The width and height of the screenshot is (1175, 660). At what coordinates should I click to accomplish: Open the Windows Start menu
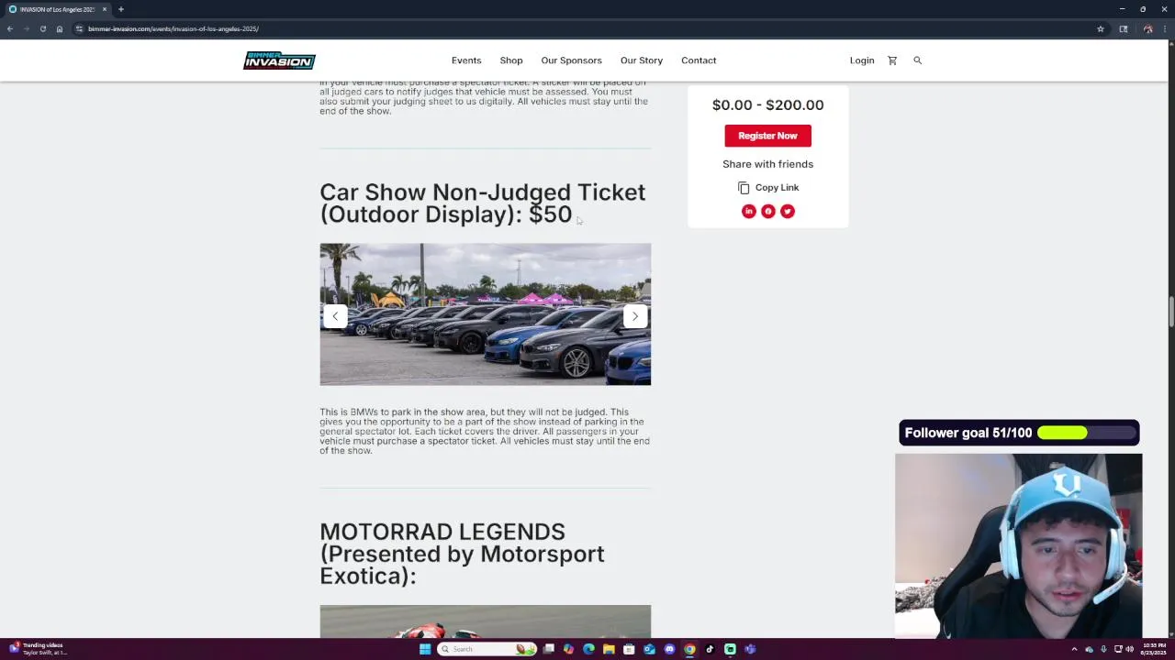[x=425, y=649]
